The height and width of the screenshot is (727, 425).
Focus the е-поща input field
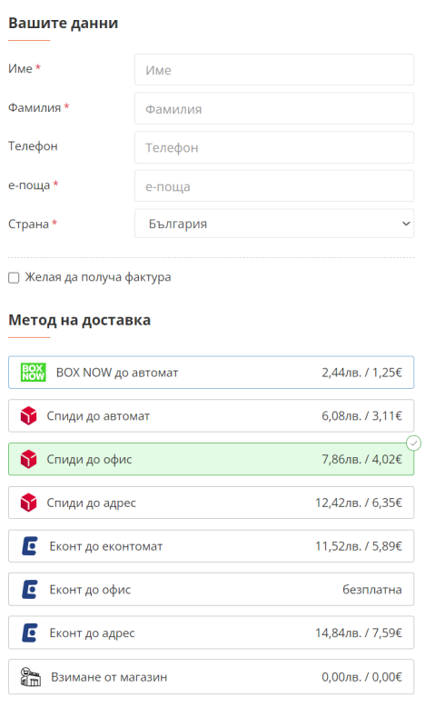[x=274, y=186]
